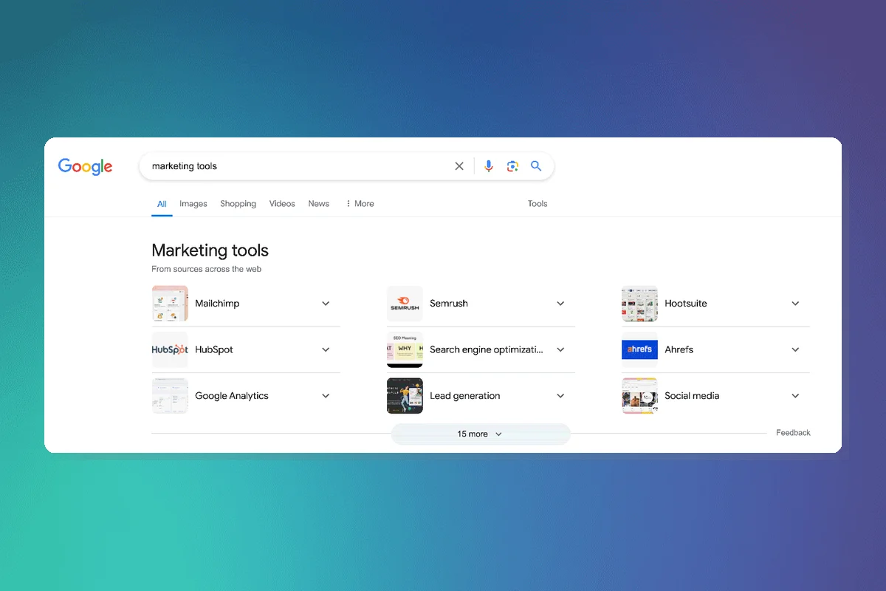Expand the Google Analytics chevron
The image size is (886, 591).
click(x=326, y=396)
